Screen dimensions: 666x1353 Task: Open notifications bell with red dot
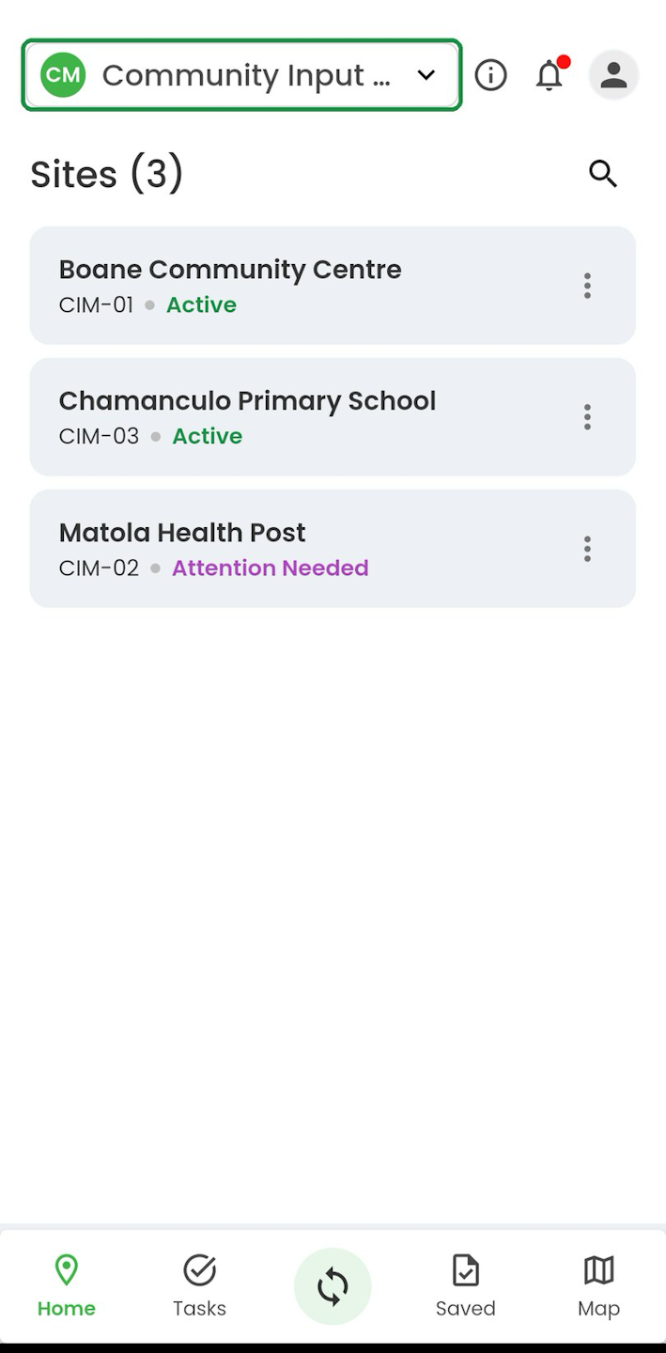point(550,74)
